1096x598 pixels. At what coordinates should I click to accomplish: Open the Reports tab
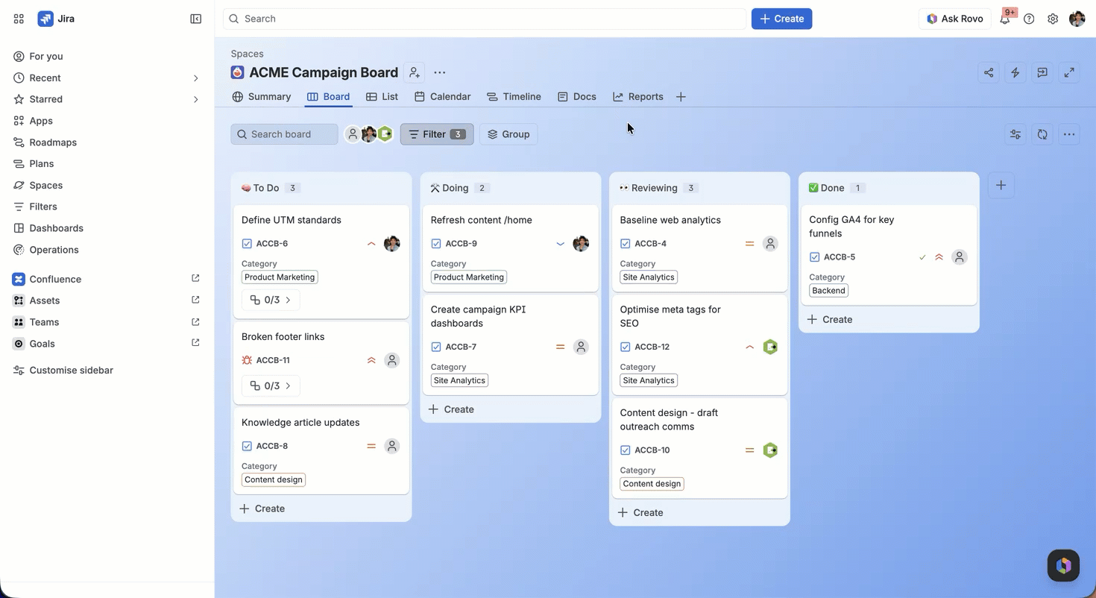point(638,97)
